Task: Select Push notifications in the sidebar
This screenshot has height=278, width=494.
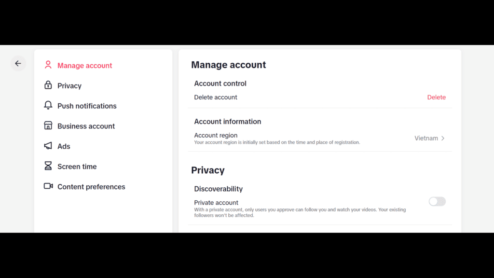Action: tap(87, 106)
